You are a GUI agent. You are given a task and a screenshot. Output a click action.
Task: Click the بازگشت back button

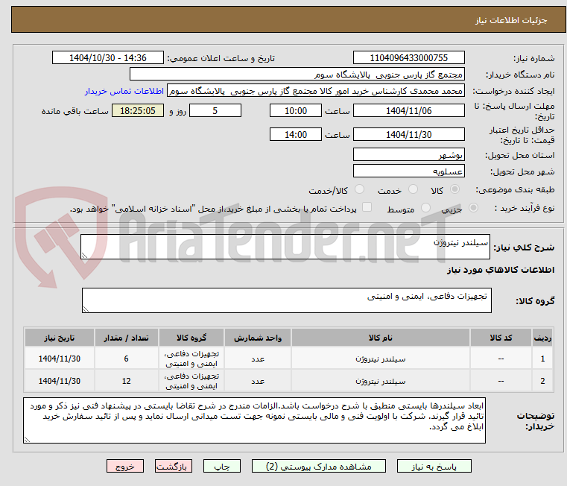(x=173, y=466)
